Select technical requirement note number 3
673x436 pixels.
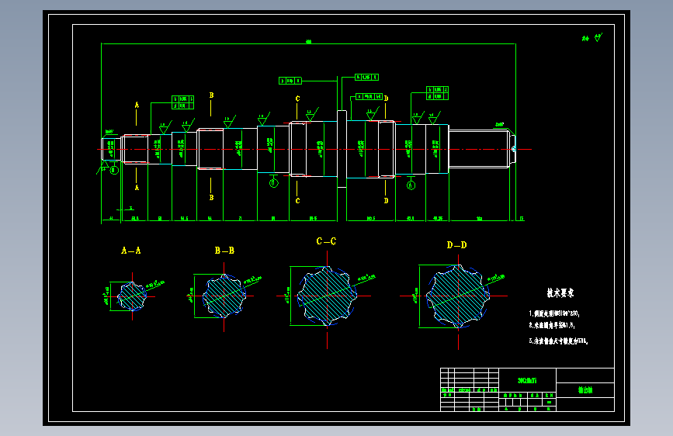558,341
